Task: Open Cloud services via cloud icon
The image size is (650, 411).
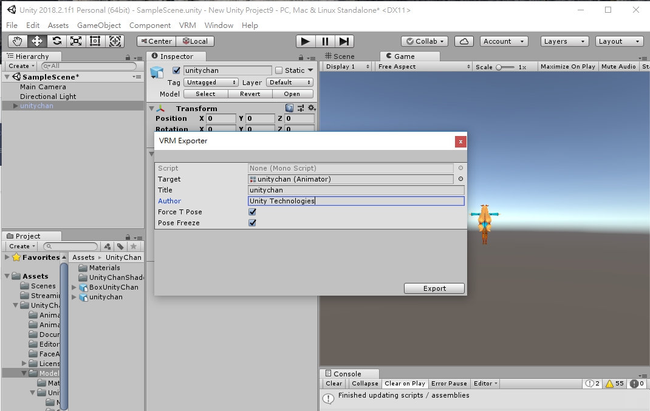Action: click(464, 41)
